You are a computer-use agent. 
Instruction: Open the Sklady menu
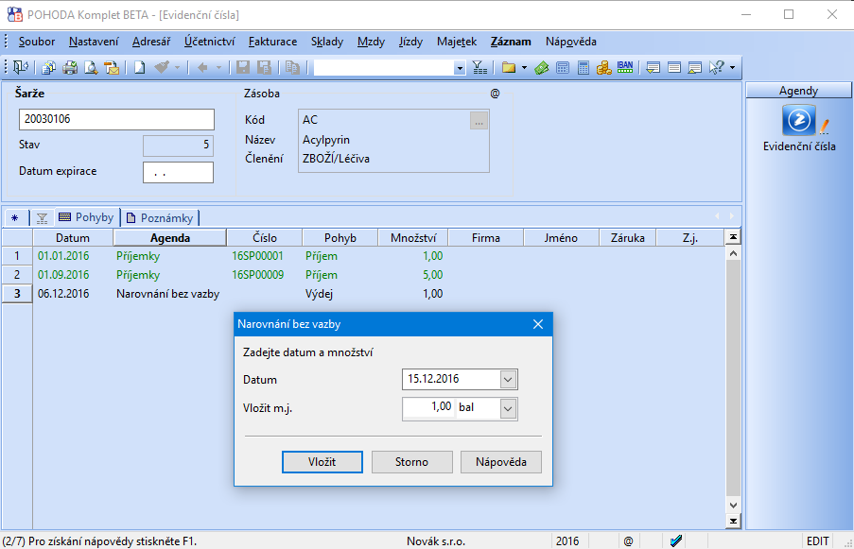[327, 42]
